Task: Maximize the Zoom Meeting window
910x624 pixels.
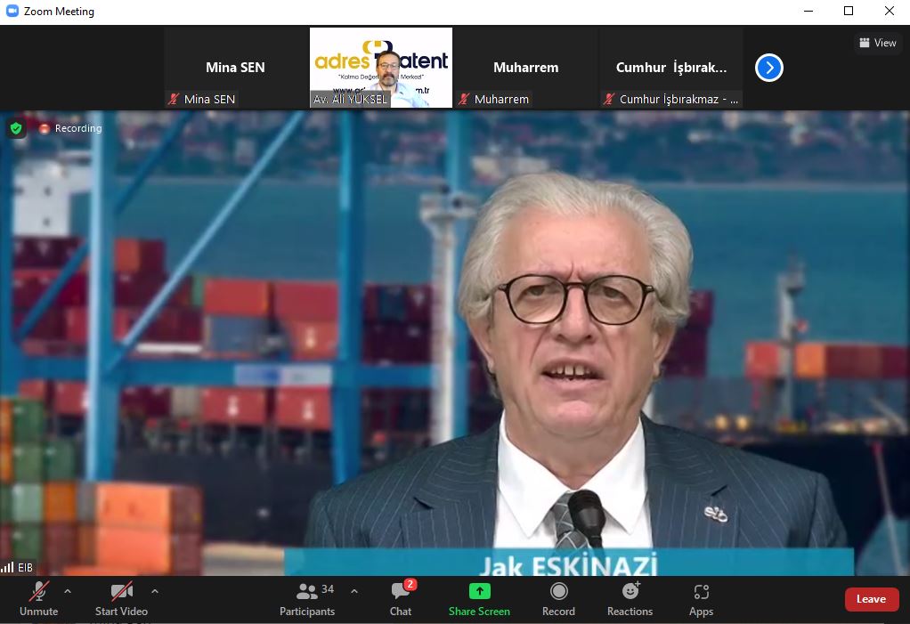Action: coord(849,11)
